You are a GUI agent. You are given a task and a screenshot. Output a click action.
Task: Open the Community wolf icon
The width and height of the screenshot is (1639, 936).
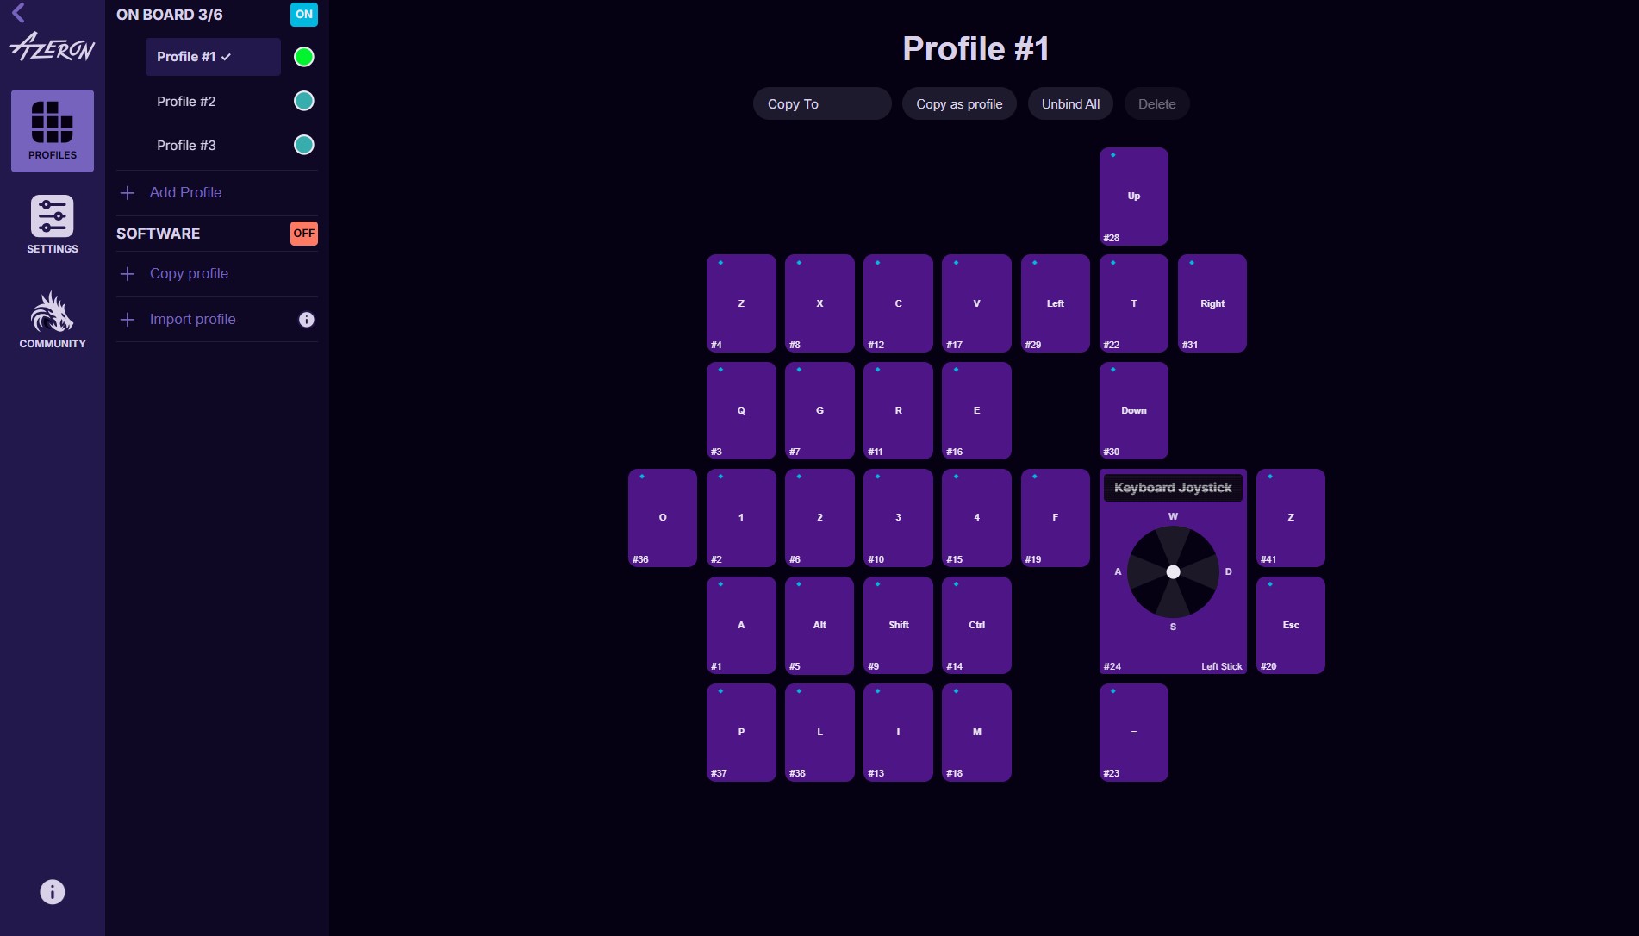[53, 311]
